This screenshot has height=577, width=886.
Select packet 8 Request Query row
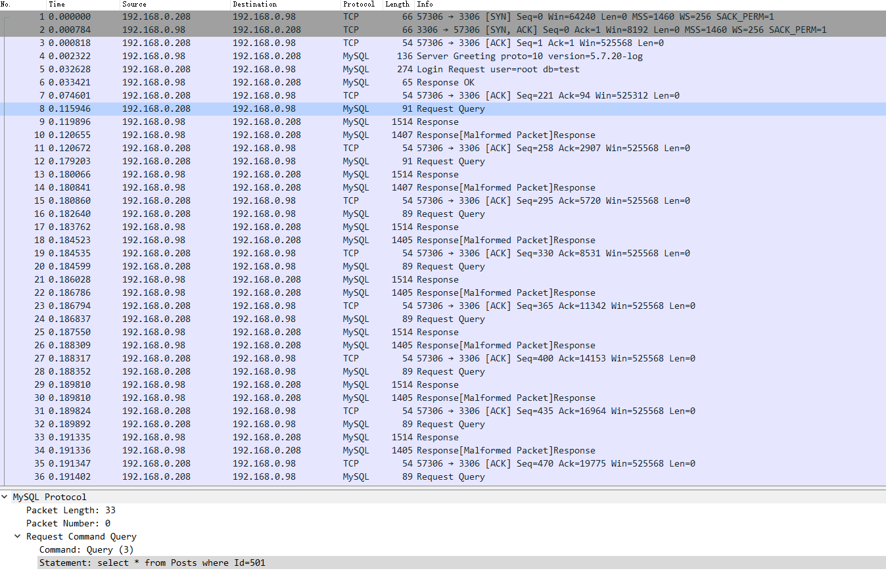(443, 108)
